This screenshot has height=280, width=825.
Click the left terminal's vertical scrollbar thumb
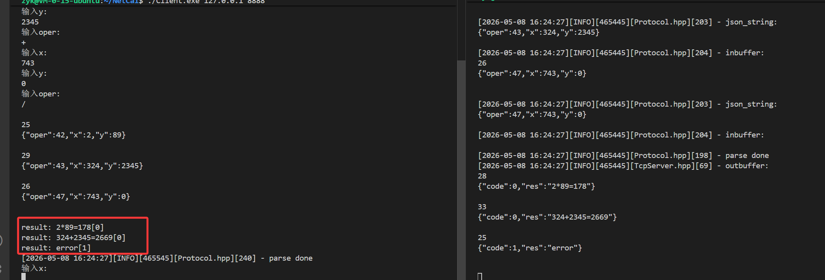[461, 170]
